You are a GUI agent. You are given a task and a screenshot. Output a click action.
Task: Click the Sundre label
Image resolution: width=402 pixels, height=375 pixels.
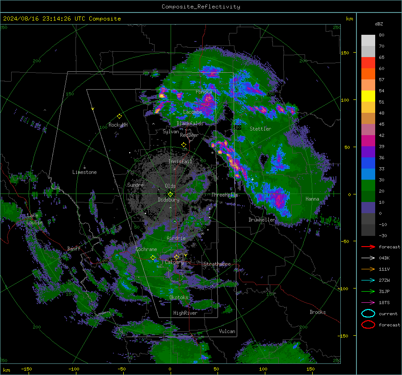pos(135,185)
